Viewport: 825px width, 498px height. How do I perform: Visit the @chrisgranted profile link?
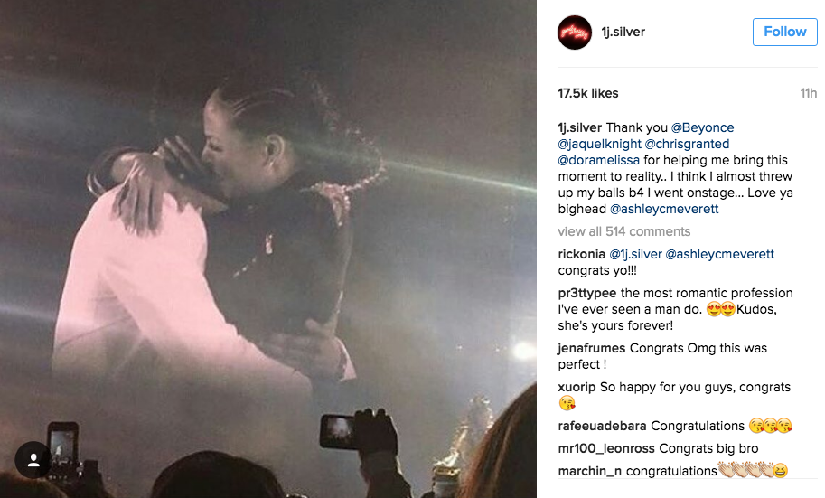[687, 144]
